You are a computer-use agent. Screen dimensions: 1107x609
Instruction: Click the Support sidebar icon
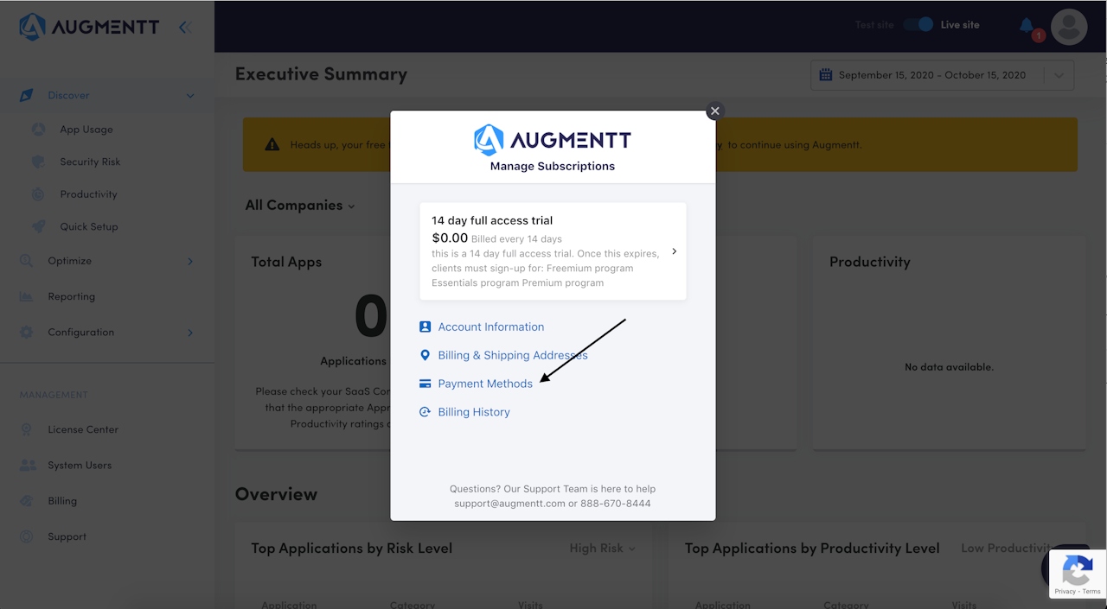[x=27, y=536]
